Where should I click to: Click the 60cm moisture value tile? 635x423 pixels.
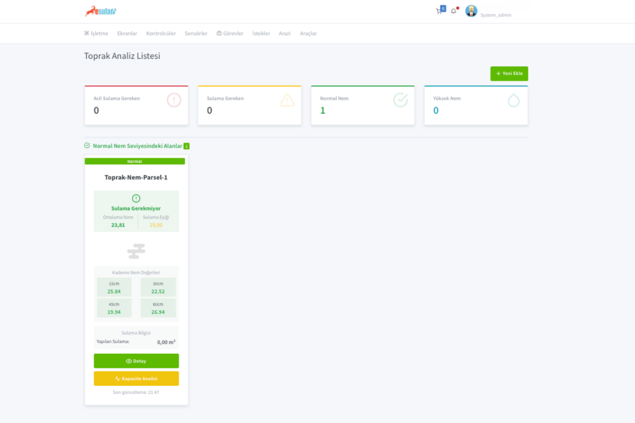158,308
